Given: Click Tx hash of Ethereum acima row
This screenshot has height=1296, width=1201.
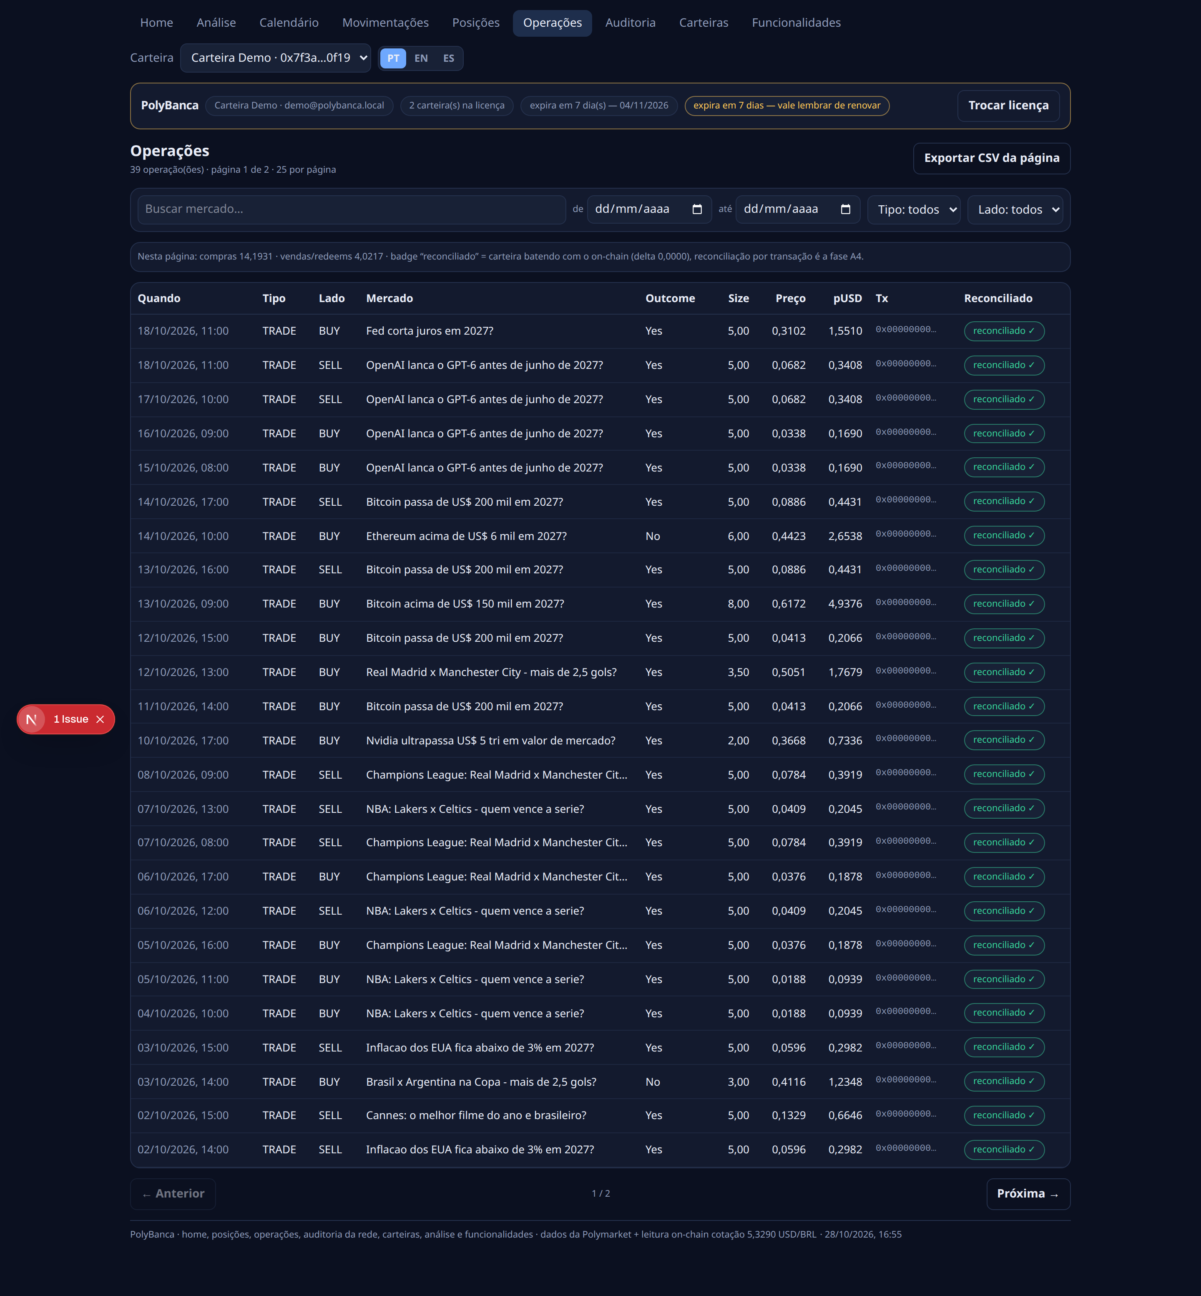Looking at the screenshot, I should (905, 535).
